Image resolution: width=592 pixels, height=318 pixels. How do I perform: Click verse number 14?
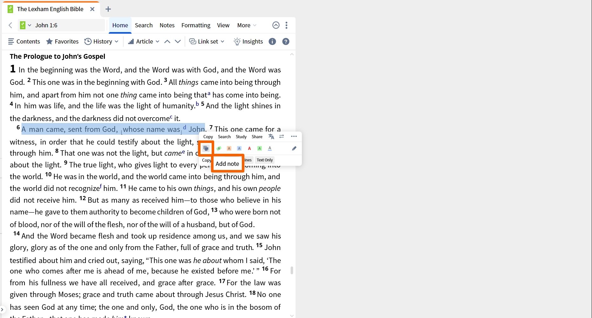click(17, 234)
